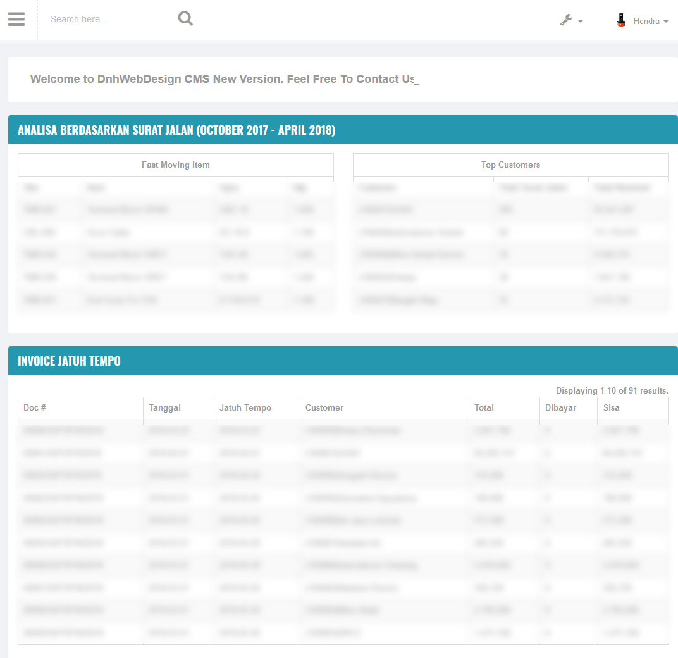Click the "Displaying 1-10 of 91 results" summary
The width and height of the screenshot is (678, 658).
(612, 390)
